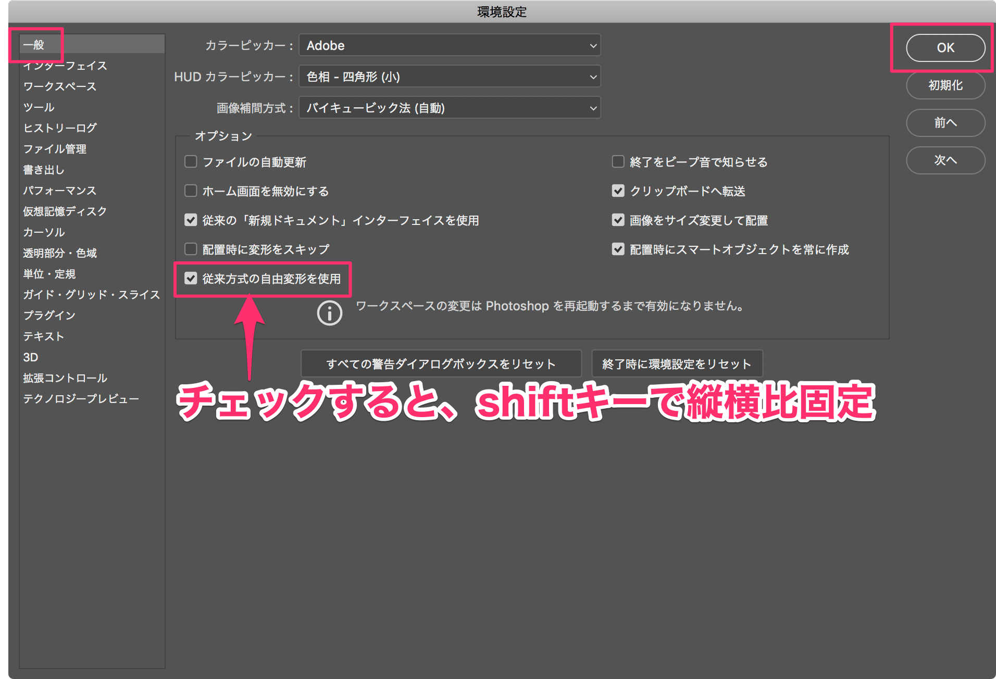Confirm preferences with the OK button
The height and width of the screenshot is (679, 996).
click(945, 48)
